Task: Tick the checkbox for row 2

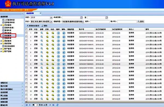Action: 26,37
